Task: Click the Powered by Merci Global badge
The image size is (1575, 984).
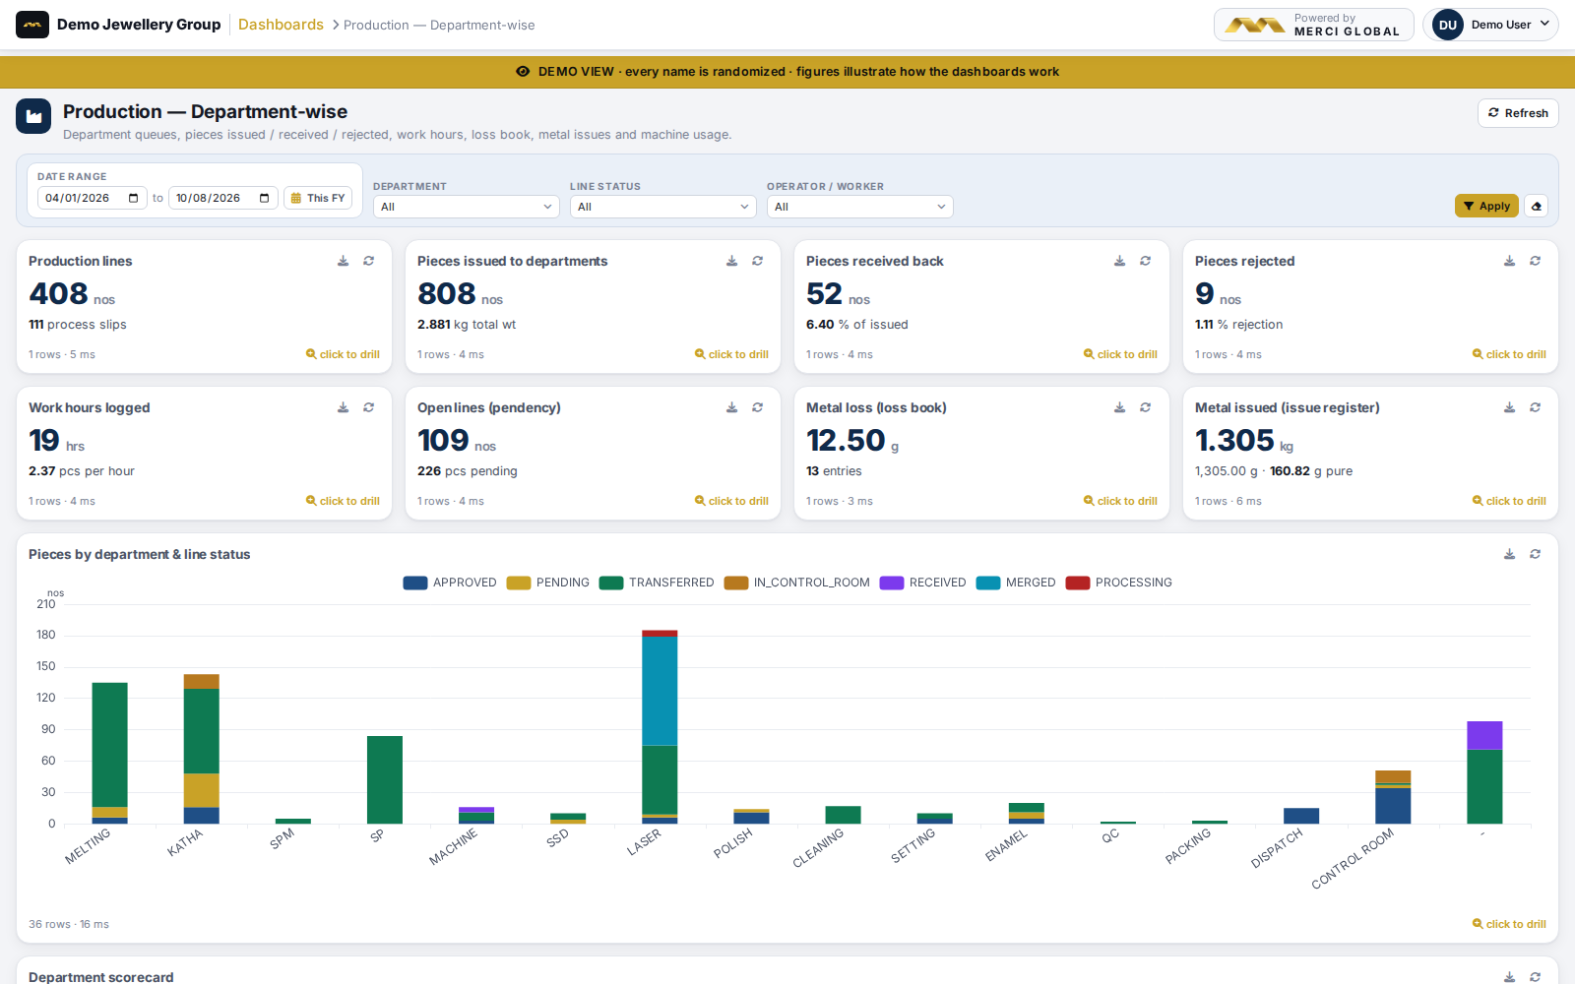Action: 1314,25
